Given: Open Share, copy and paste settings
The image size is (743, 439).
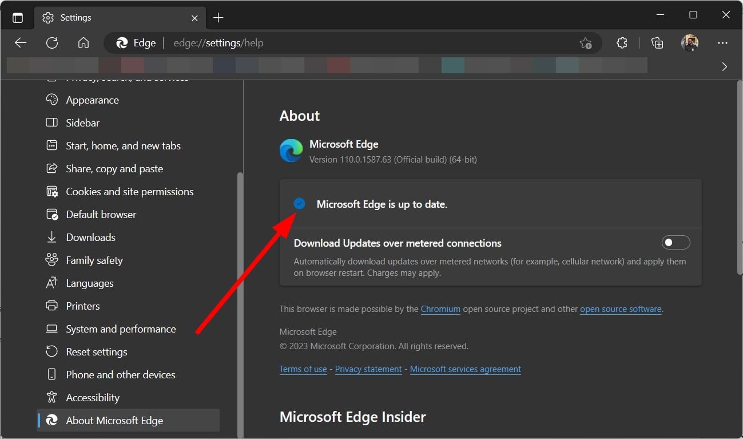Looking at the screenshot, I should [128, 169].
